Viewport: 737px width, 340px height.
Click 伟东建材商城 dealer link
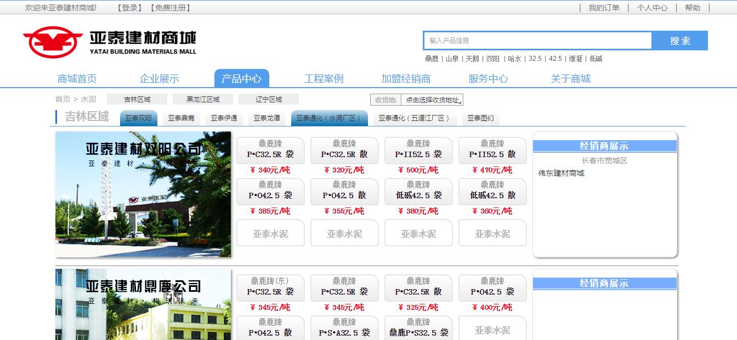click(561, 173)
